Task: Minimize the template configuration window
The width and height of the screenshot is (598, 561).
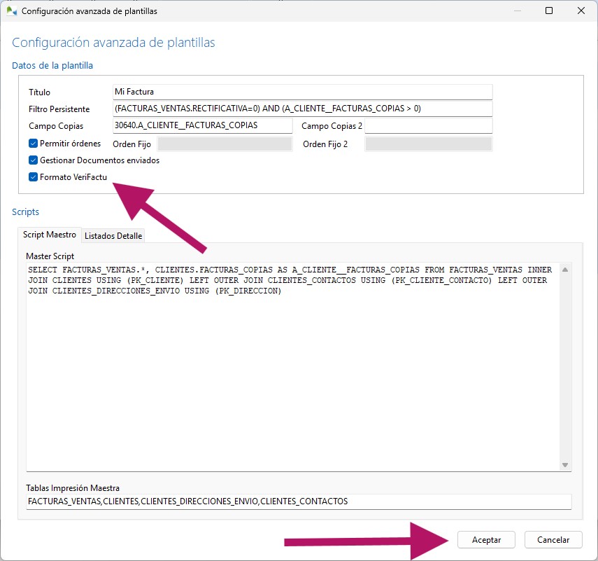Action: click(517, 11)
